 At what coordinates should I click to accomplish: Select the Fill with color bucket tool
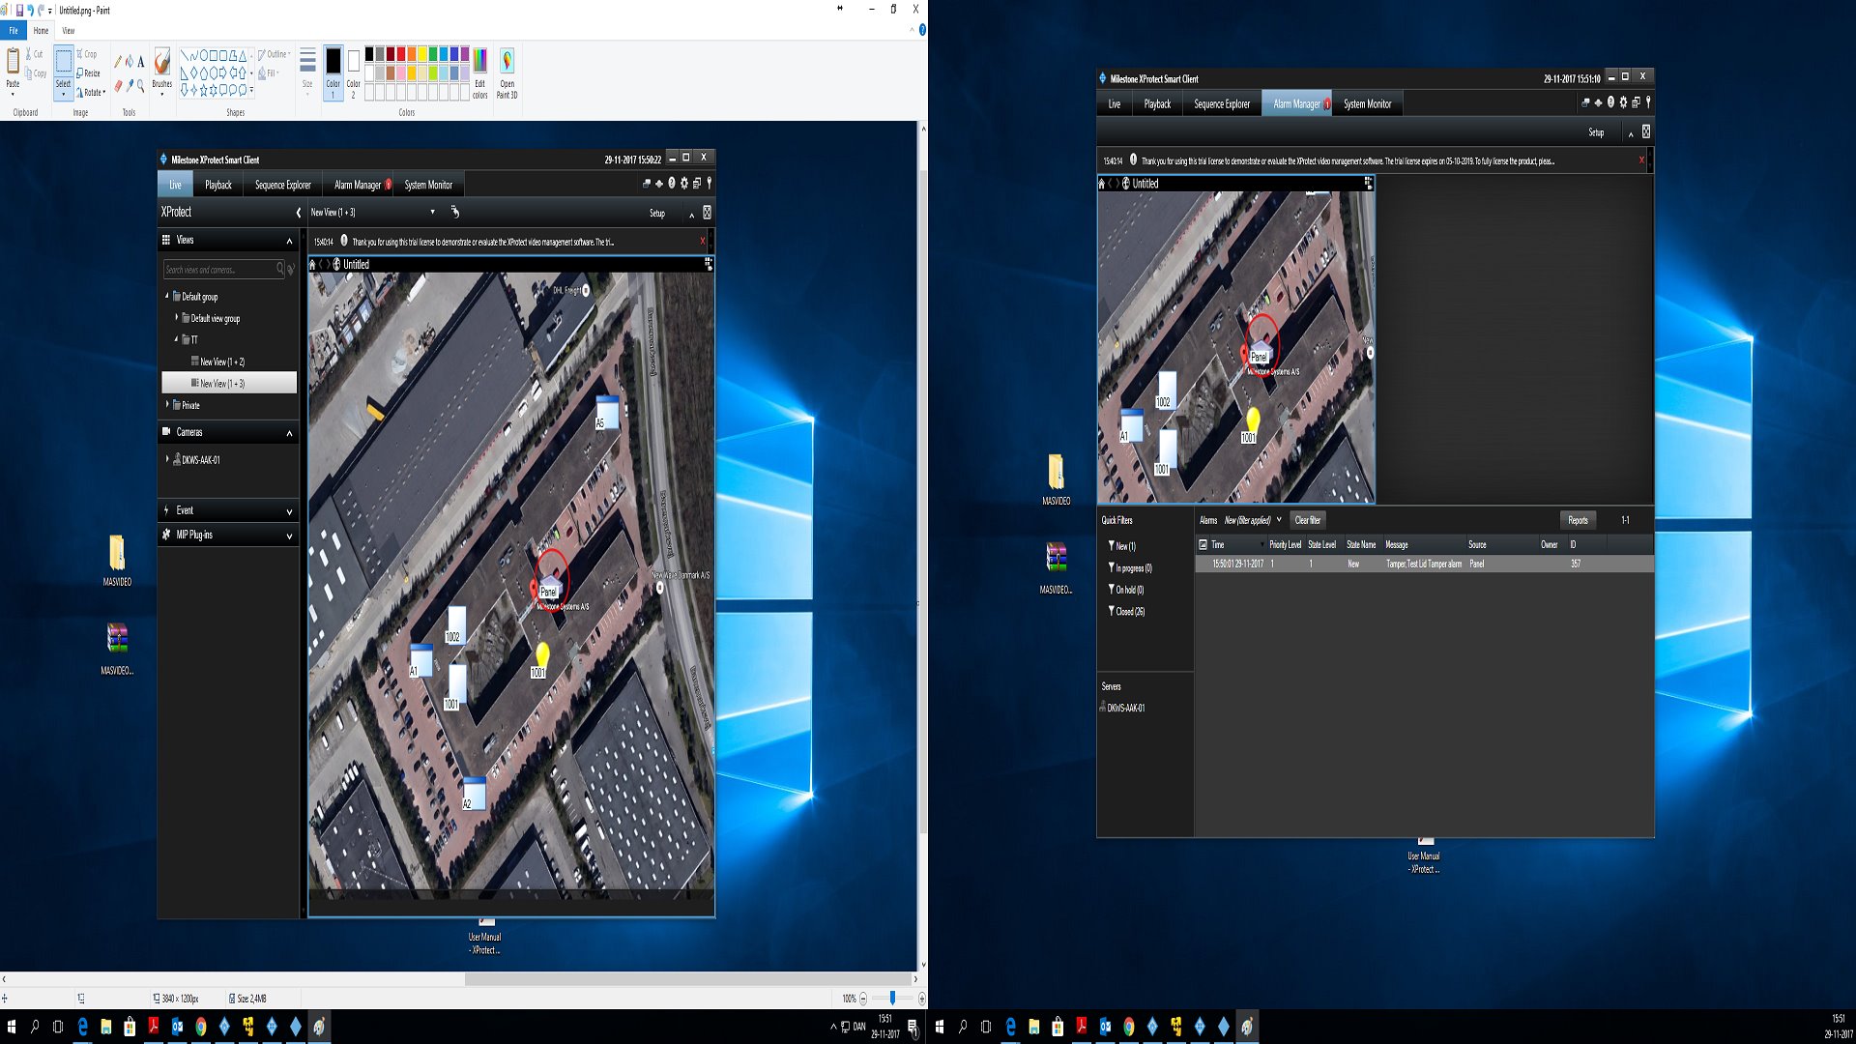coord(130,61)
